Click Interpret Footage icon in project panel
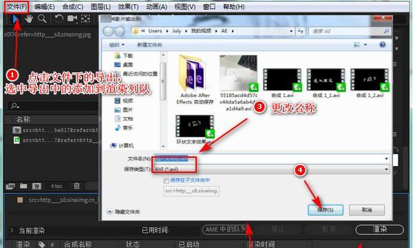The height and width of the screenshot is (248, 413). [10, 186]
